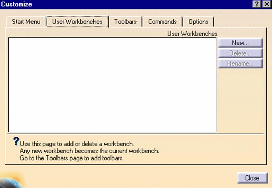Close the Customize dialog with Close button
272x188 pixels.
252,178
